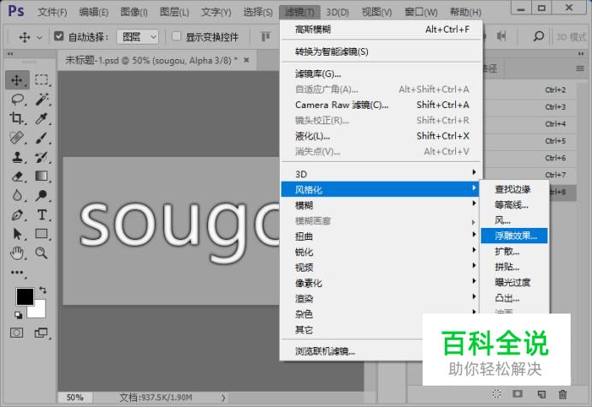The height and width of the screenshot is (407, 592).
Task: Open the File menu
Action: coord(52,12)
